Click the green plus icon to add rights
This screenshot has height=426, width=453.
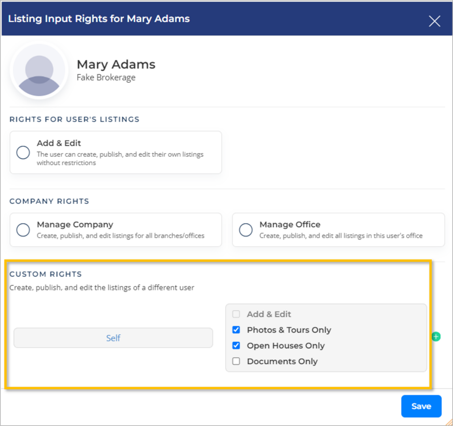pos(436,337)
